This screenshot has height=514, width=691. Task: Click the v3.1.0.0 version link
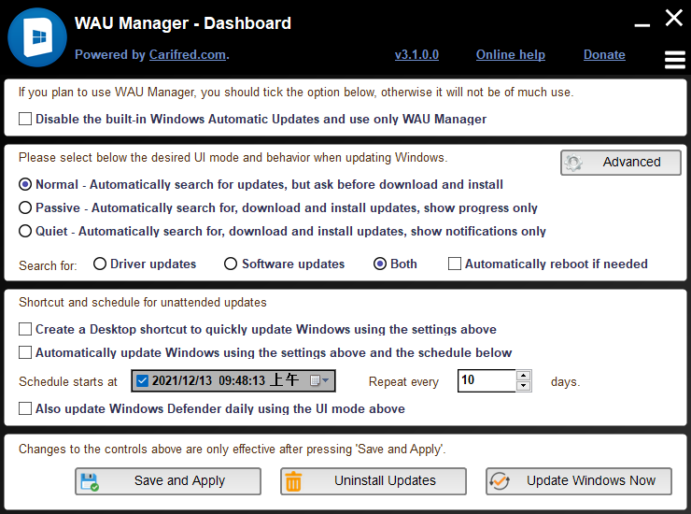(x=416, y=55)
